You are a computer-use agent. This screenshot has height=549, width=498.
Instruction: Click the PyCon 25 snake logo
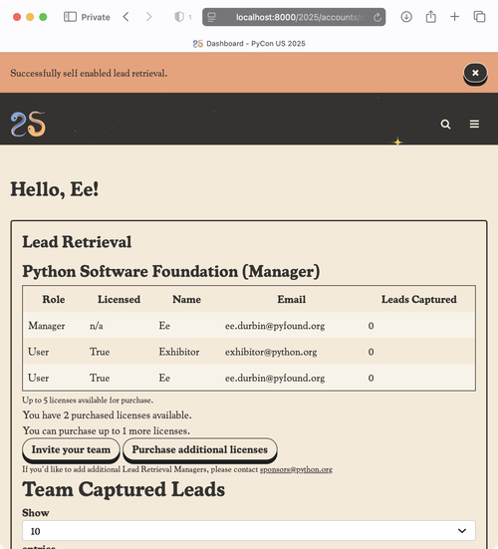tap(28, 124)
